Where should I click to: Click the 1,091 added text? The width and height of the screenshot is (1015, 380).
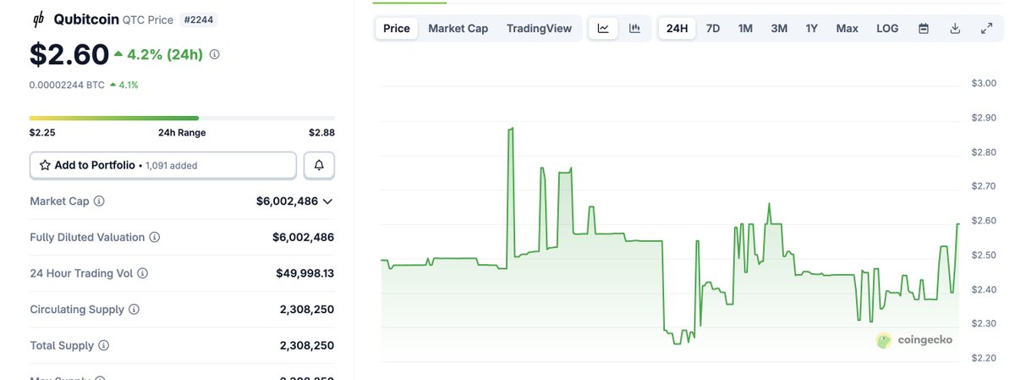point(171,166)
